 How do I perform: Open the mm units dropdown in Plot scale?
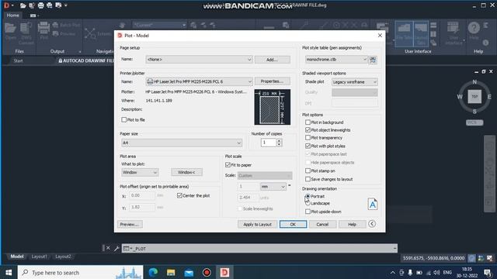(273, 187)
